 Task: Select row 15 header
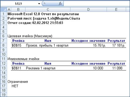4,77
